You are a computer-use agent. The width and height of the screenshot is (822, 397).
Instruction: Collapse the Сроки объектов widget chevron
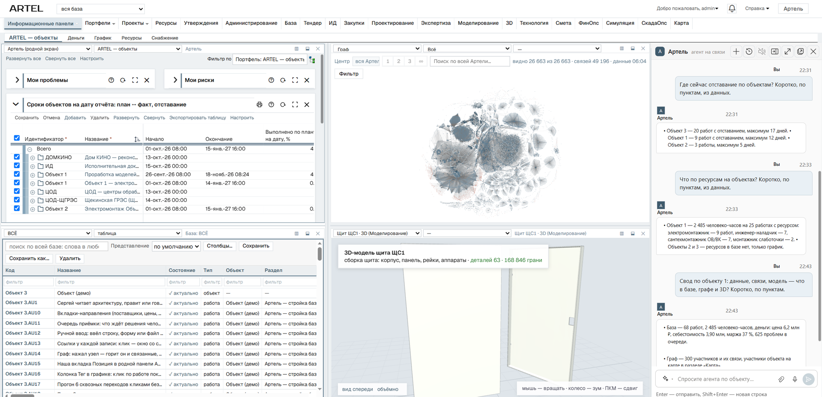tap(16, 104)
